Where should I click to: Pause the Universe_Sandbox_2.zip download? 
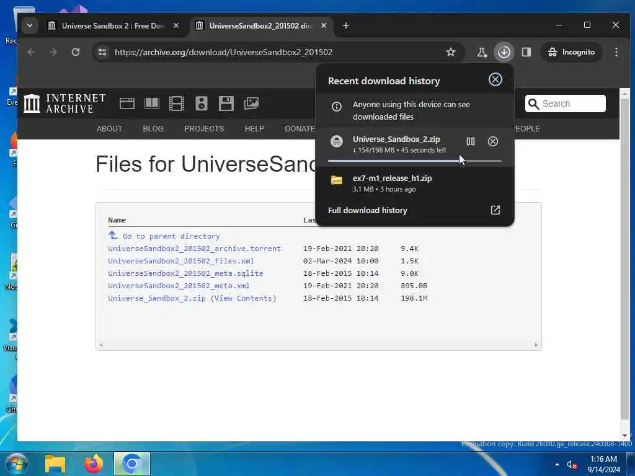tap(470, 141)
